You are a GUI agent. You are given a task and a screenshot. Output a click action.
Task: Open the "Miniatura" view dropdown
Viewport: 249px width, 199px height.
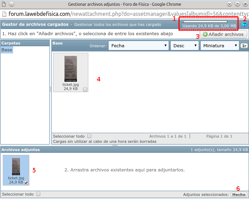click(220, 46)
